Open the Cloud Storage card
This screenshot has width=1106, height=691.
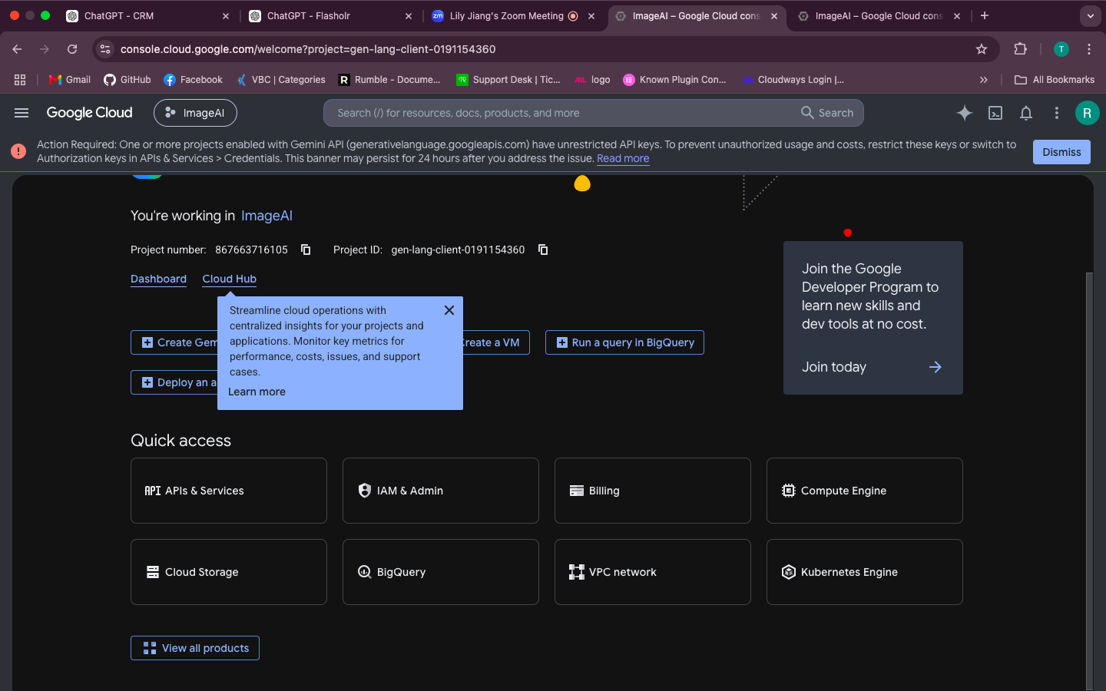[229, 572]
